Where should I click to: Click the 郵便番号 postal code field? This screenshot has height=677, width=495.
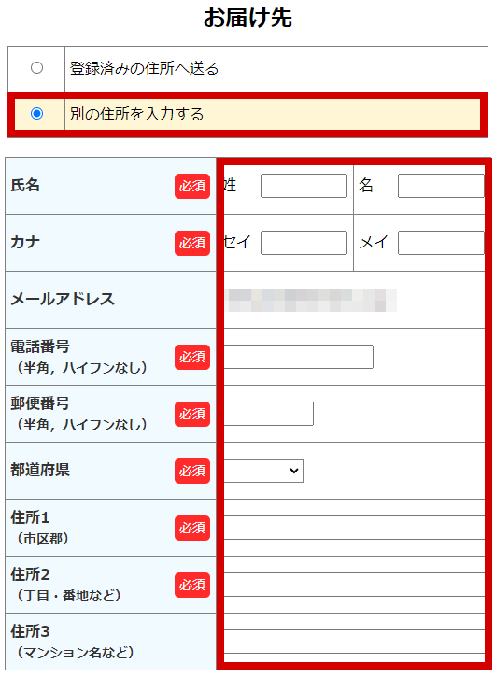[x=268, y=414]
